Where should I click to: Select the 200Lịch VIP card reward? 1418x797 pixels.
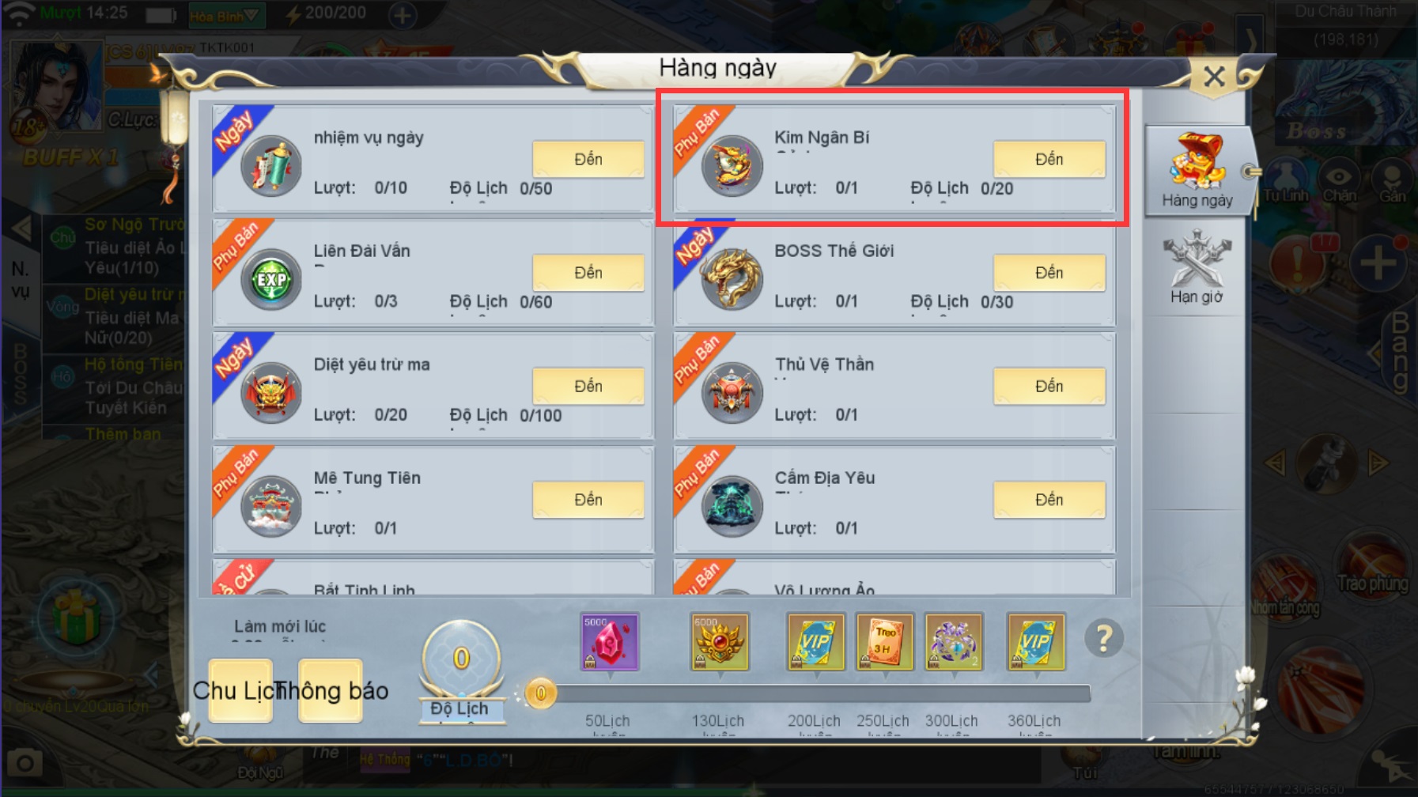pyautogui.click(x=815, y=642)
